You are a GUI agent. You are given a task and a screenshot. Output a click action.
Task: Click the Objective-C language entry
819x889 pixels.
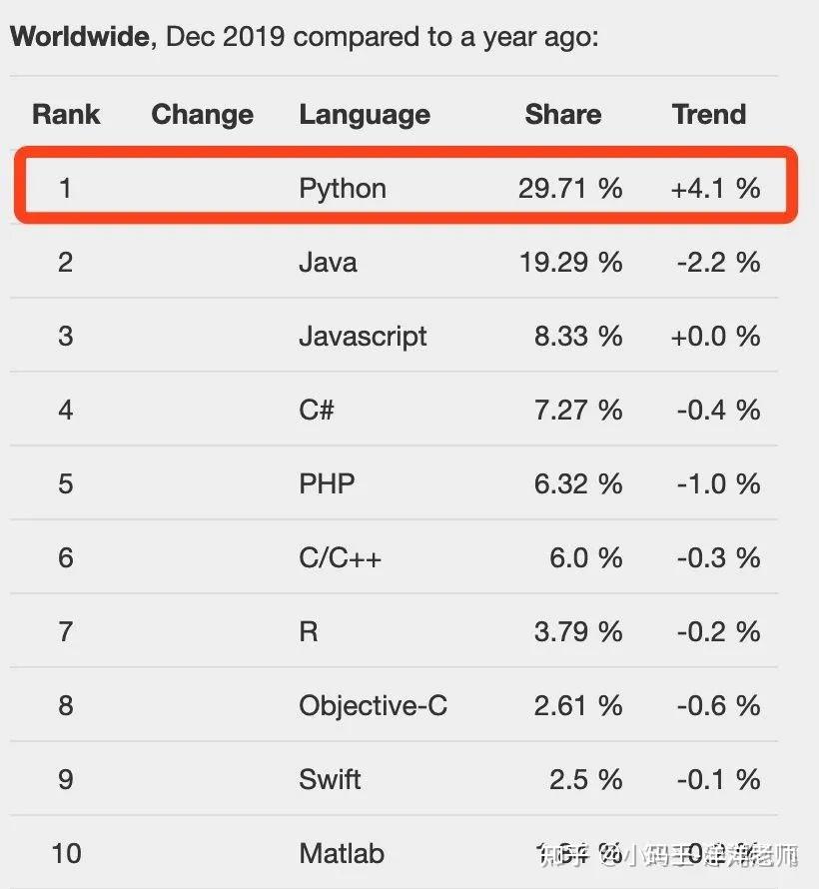pyautogui.click(x=373, y=705)
